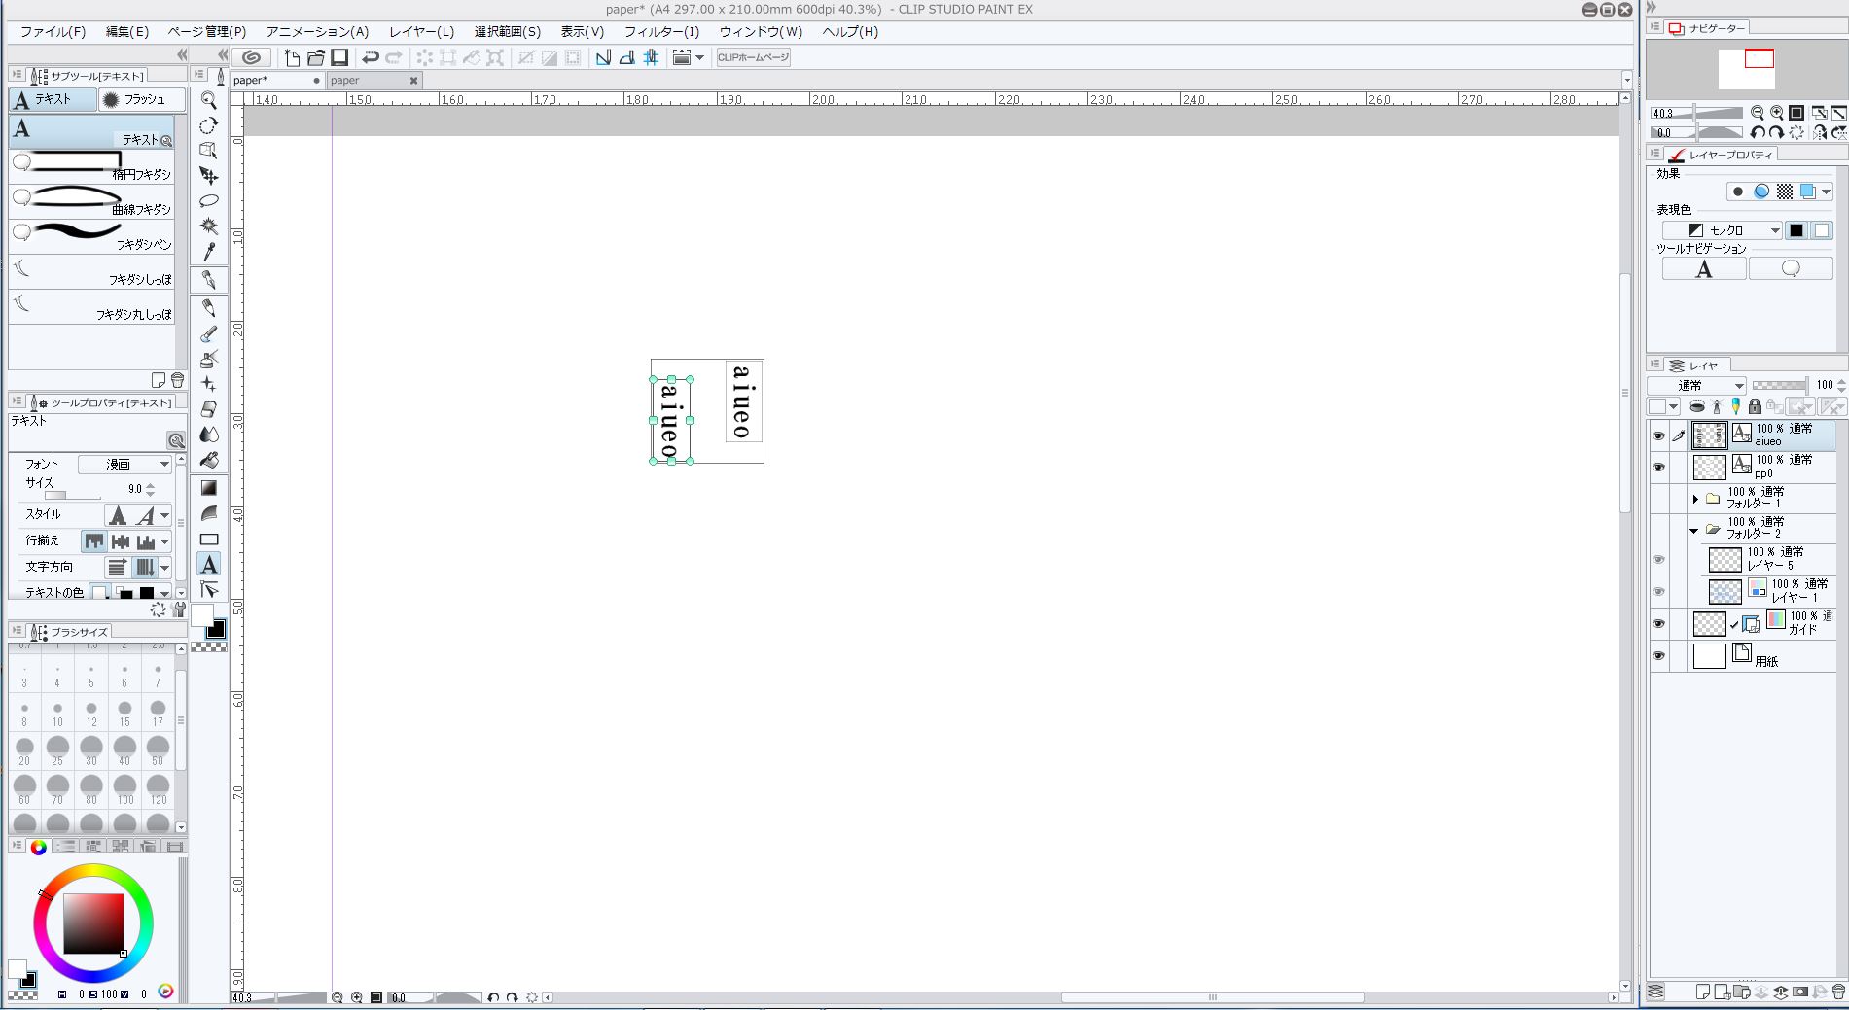The height and width of the screenshot is (1010, 1849).
Task: Open the ファイル(F) menu
Action: click(x=53, y=31)
